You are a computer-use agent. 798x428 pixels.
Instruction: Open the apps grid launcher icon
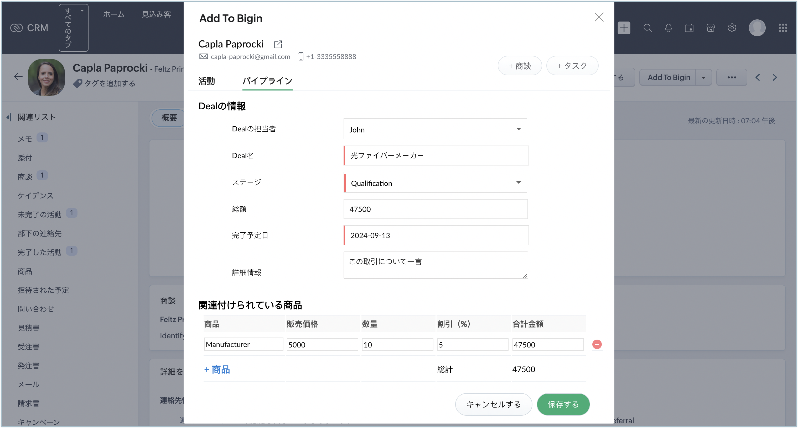[x=783, y=28]
